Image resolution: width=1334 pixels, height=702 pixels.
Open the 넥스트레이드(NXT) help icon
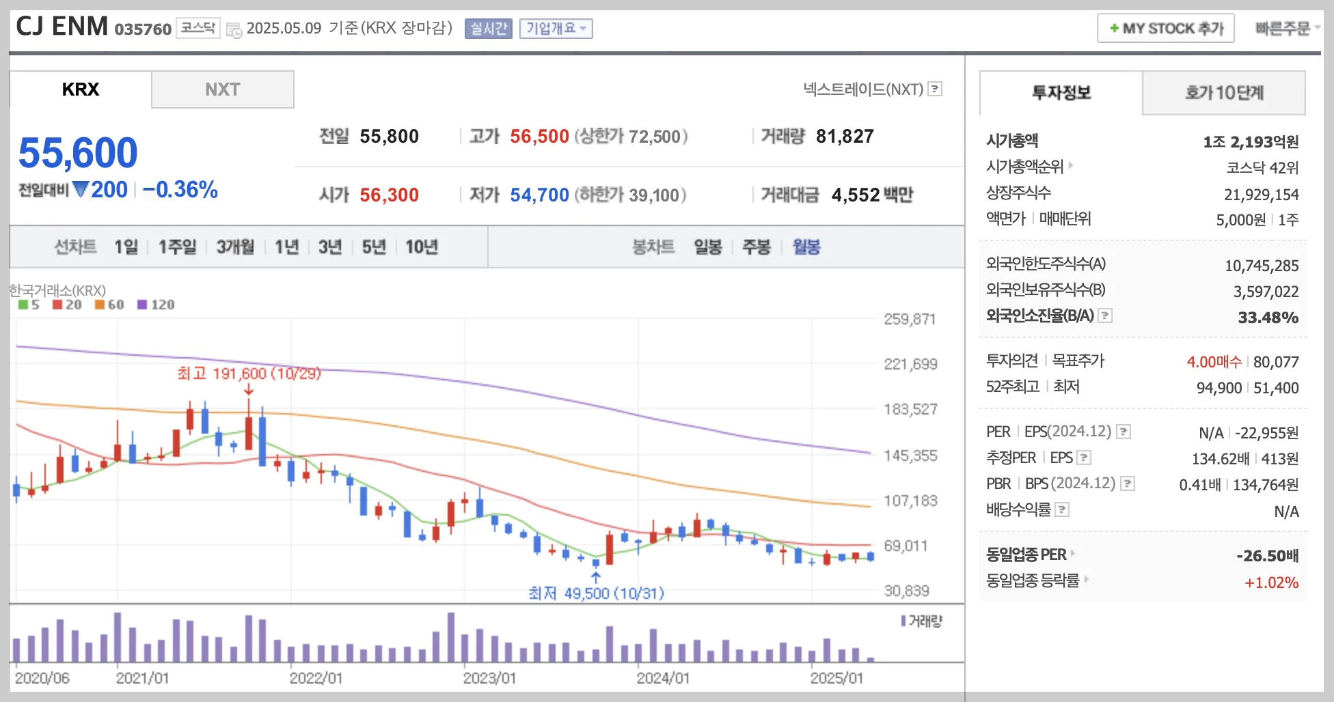tap(936, 89)
